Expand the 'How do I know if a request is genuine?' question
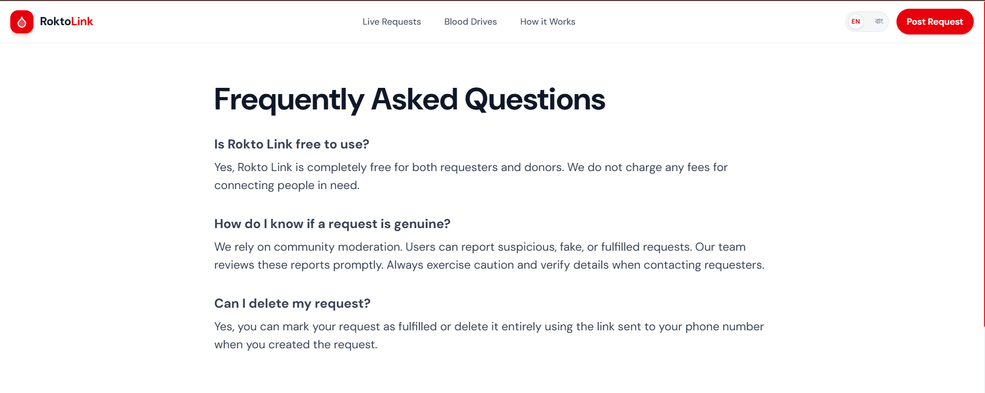Image resolution: width=985 pixels, height=393 pixels. pos(332,223)
